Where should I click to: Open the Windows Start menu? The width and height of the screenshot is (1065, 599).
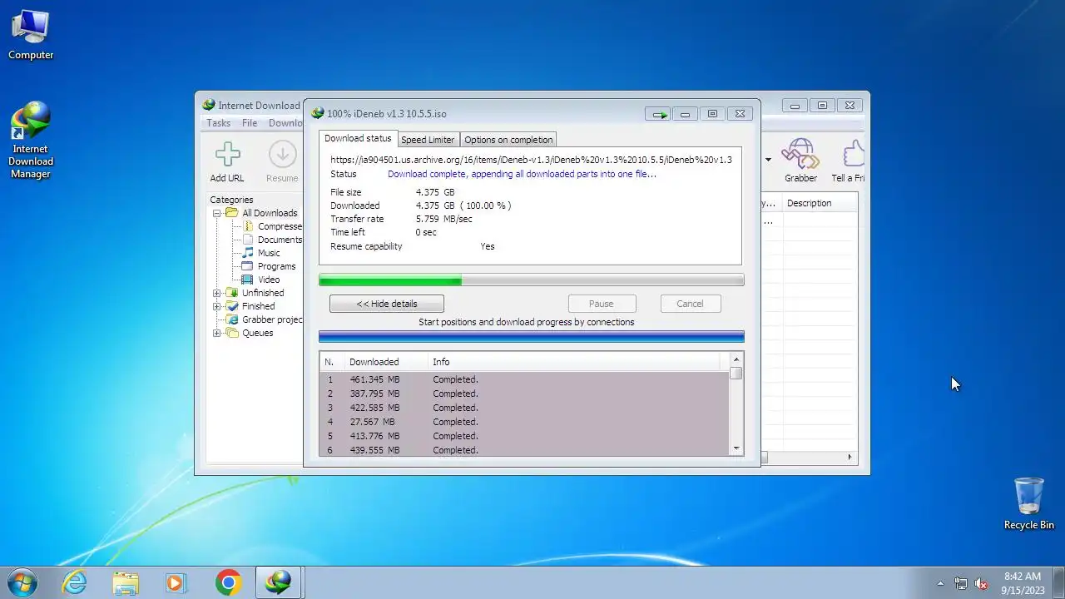pos(22,582)
